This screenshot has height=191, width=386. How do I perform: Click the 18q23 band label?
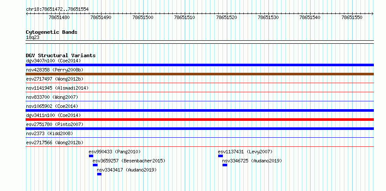click(33, 38)
